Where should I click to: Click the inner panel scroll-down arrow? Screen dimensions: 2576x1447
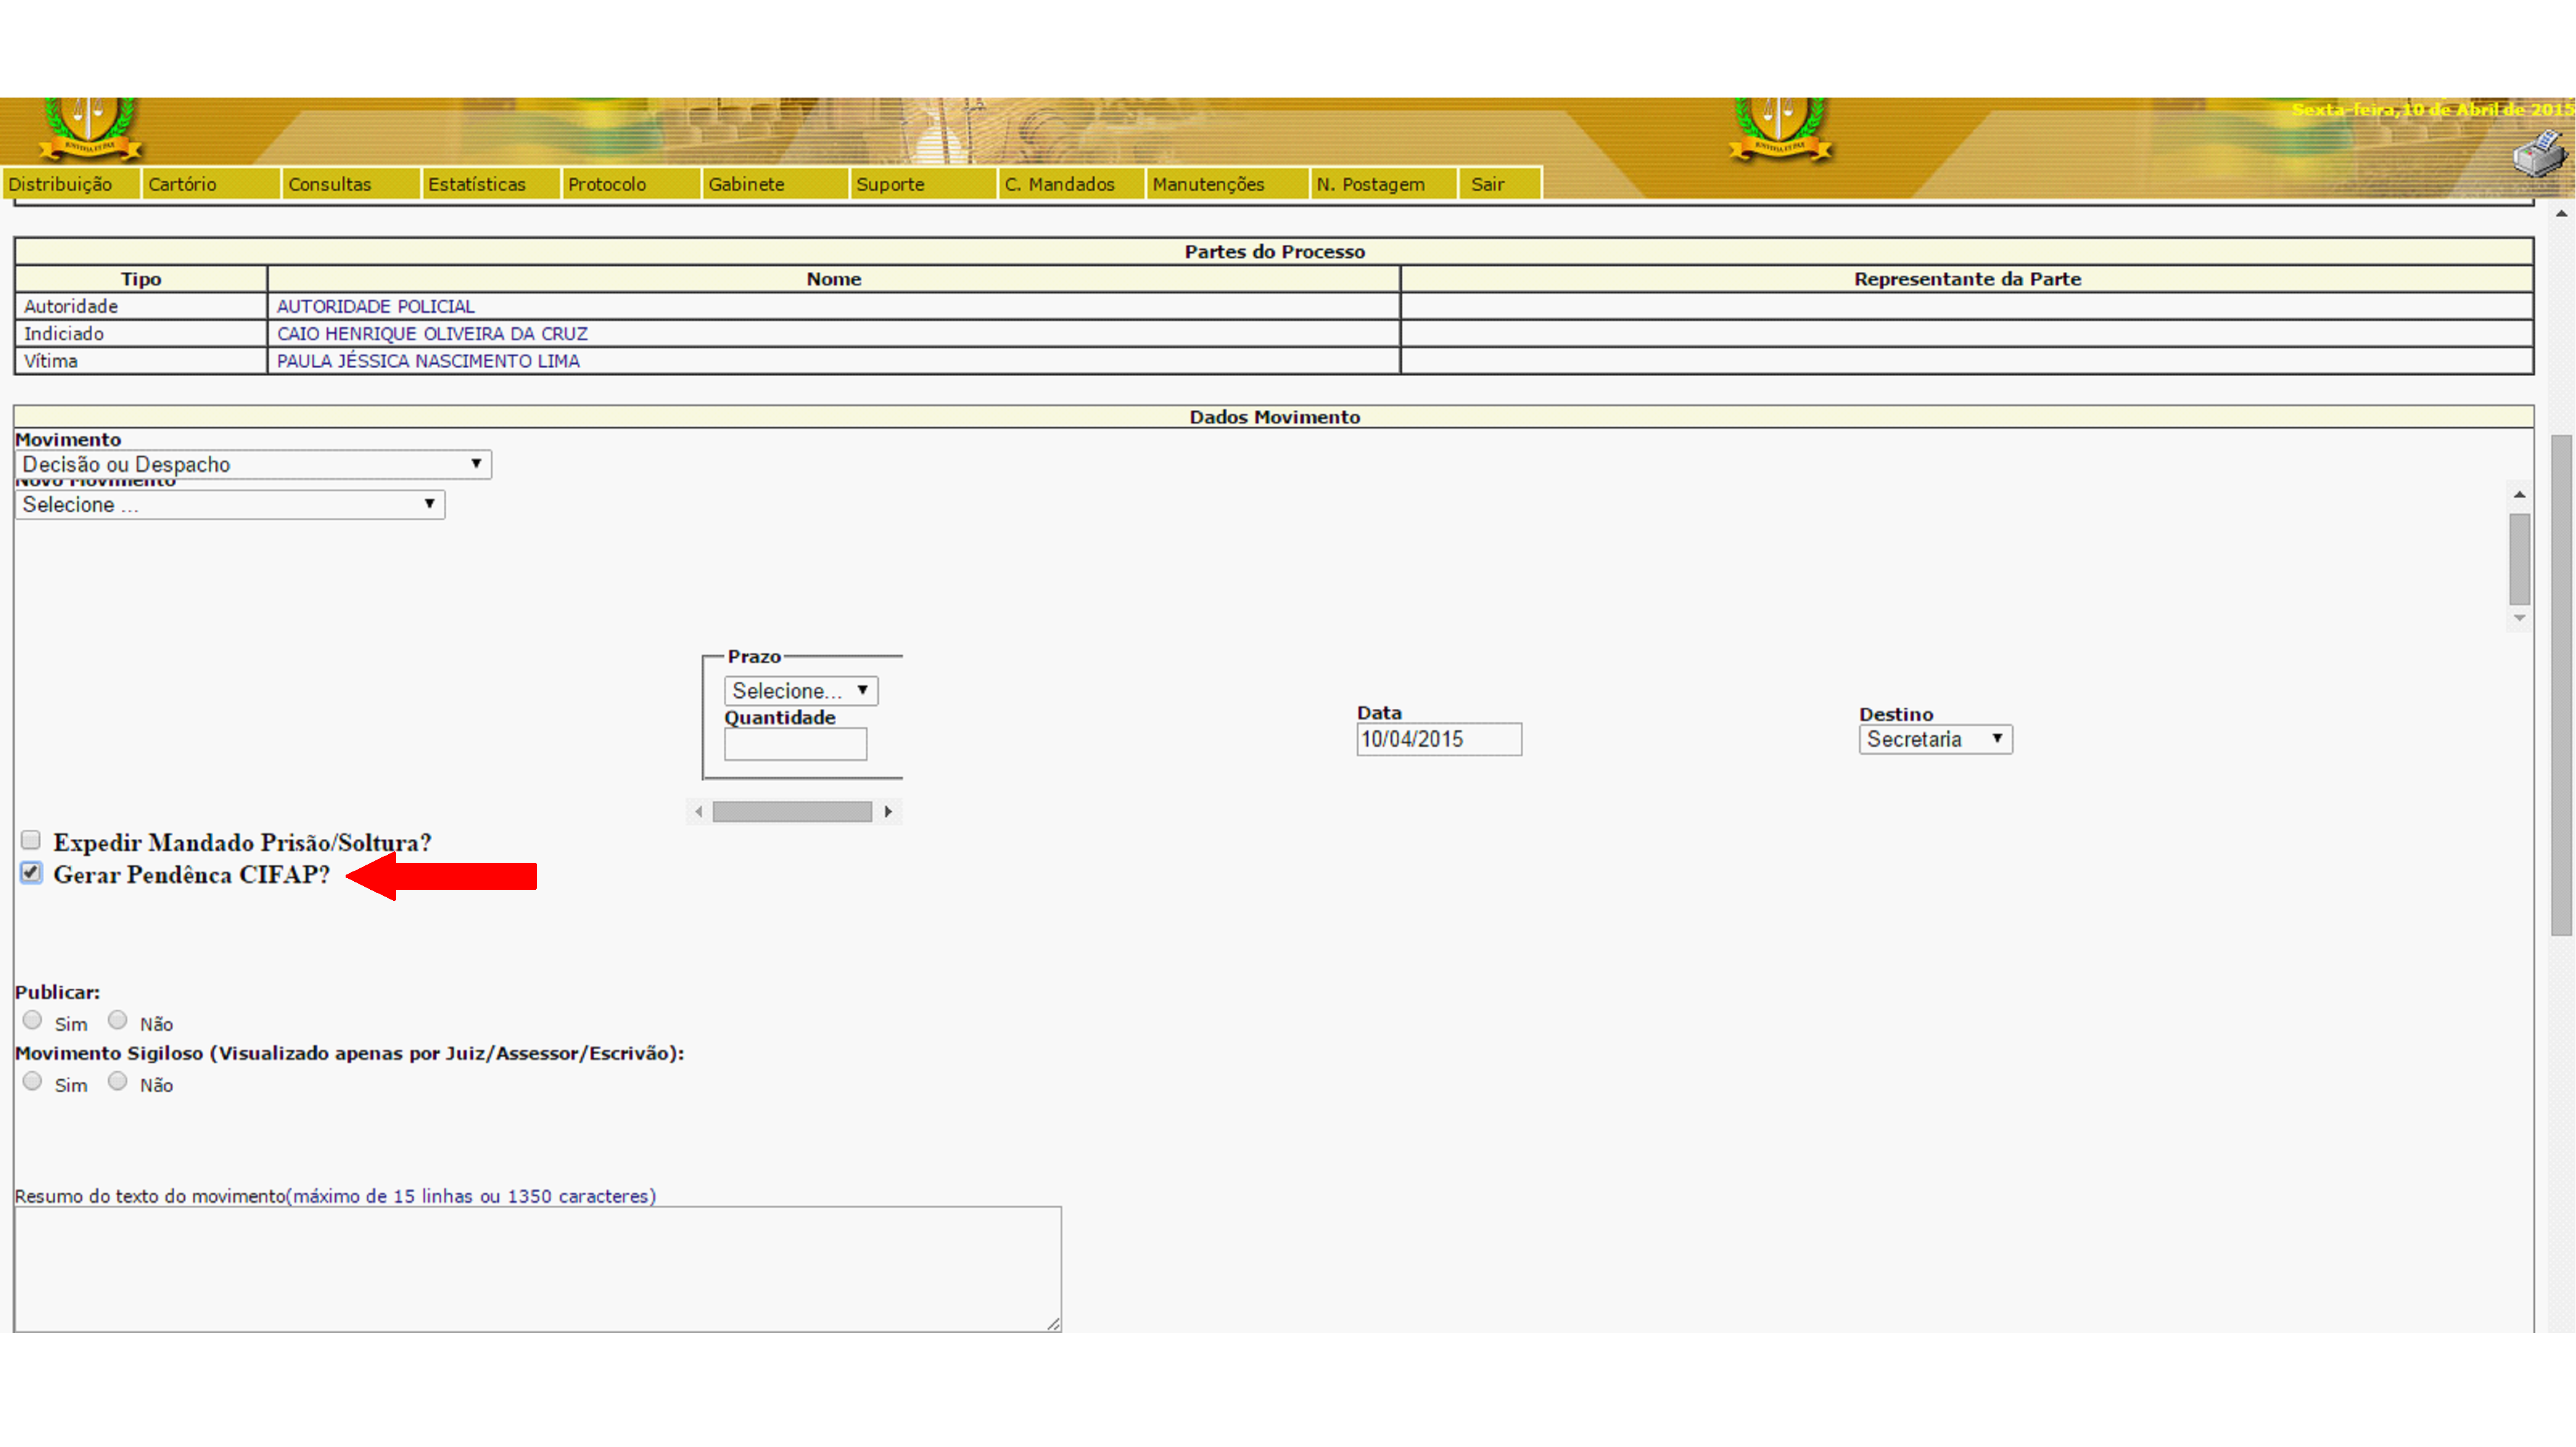pyautogui.click(x=2519, y=617)
